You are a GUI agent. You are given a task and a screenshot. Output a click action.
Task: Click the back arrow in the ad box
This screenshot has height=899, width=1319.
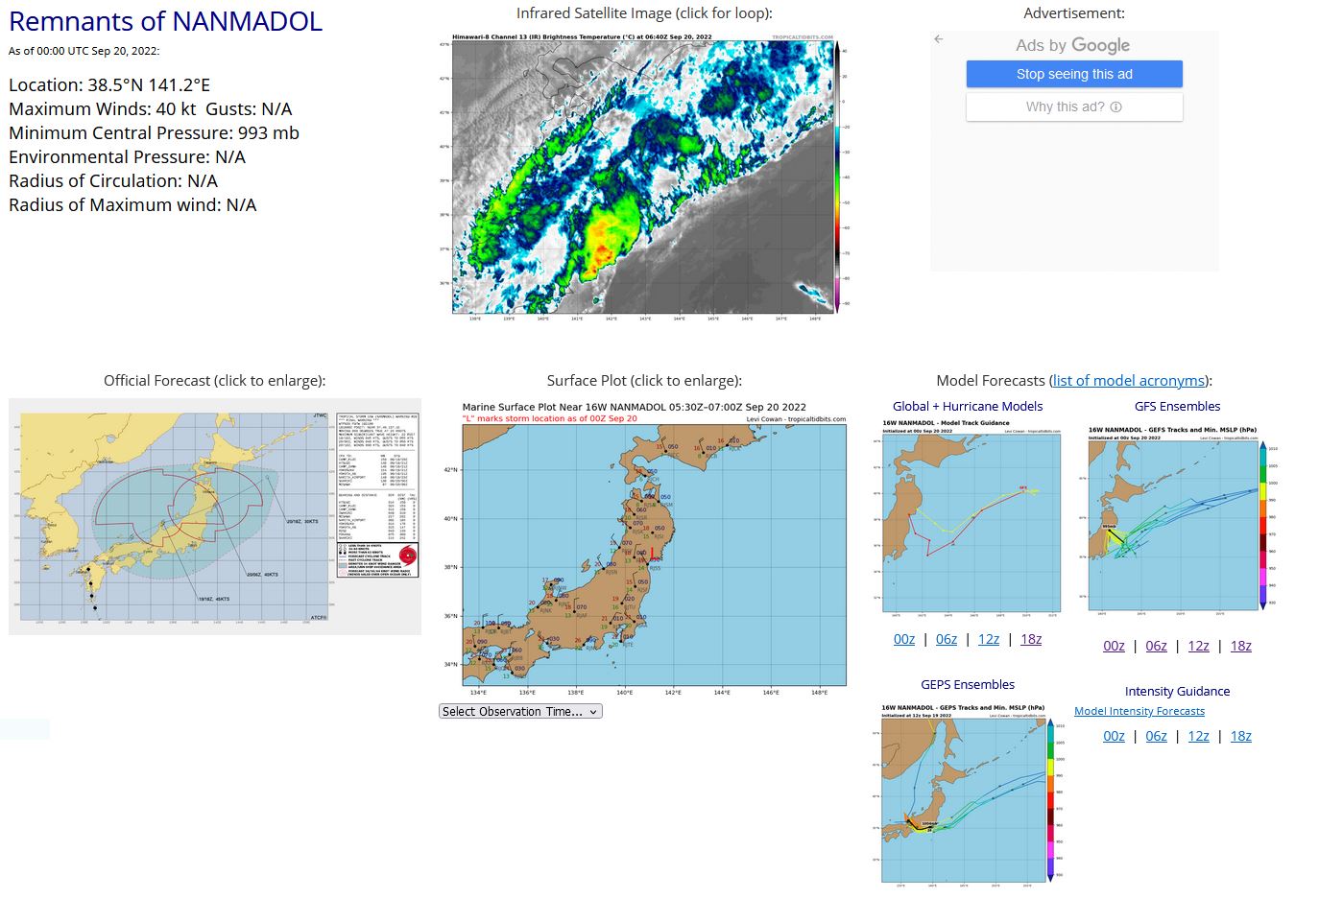point(939,39)
